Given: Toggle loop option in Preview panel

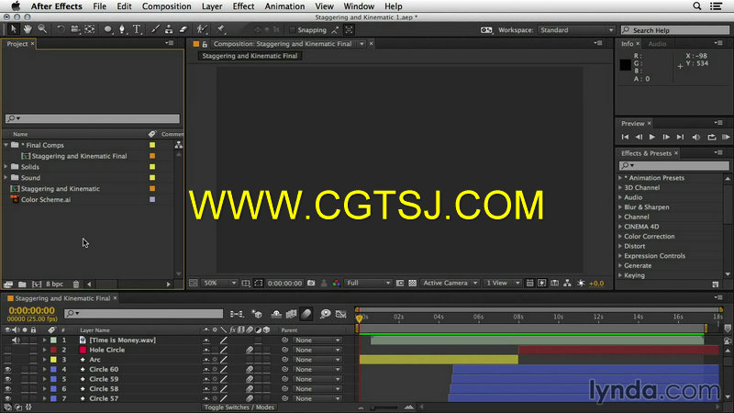Looking at the screenshot, I should click(712, 137).
